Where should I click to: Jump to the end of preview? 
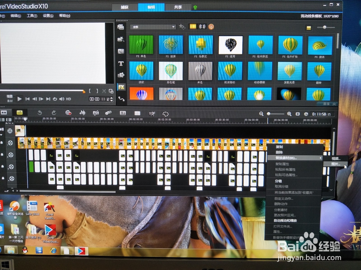[x=48, y=99]
